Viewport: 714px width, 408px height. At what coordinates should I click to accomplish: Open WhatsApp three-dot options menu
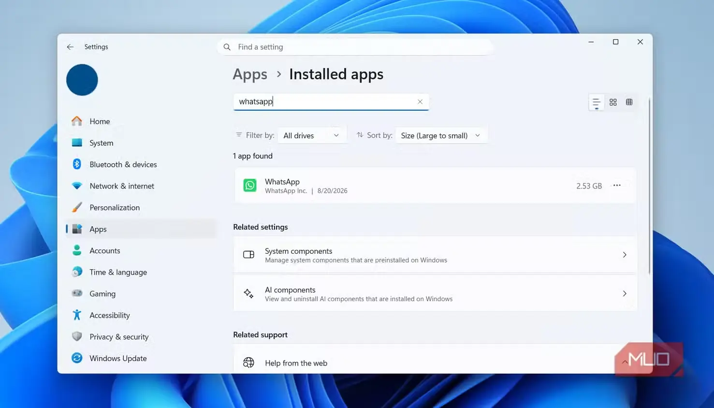tap(617, 186)
